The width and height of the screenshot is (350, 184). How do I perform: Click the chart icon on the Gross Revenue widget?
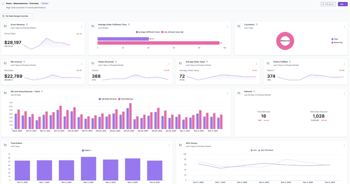(x=6, y=25)
